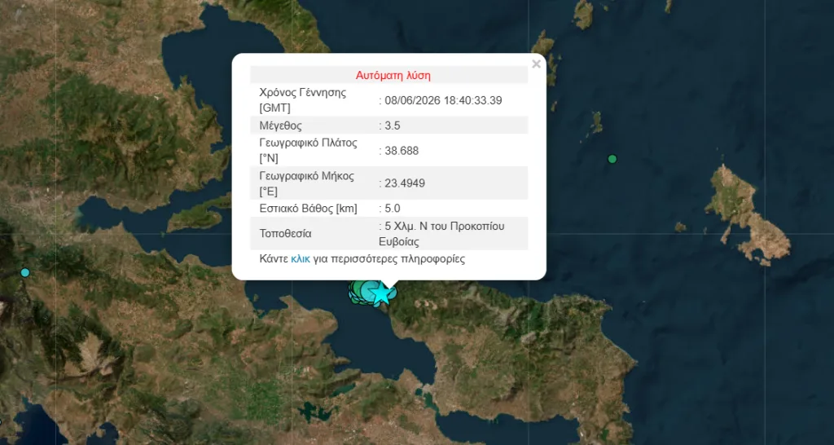This screenshot has width=834, height=445.
Task: Click the 'Τοποθεσία' label
Action: (286, 234)
